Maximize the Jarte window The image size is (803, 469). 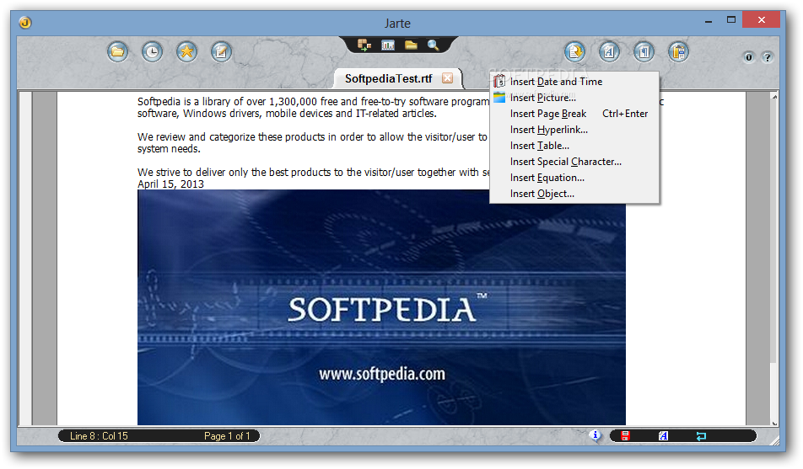coord(730,20)
